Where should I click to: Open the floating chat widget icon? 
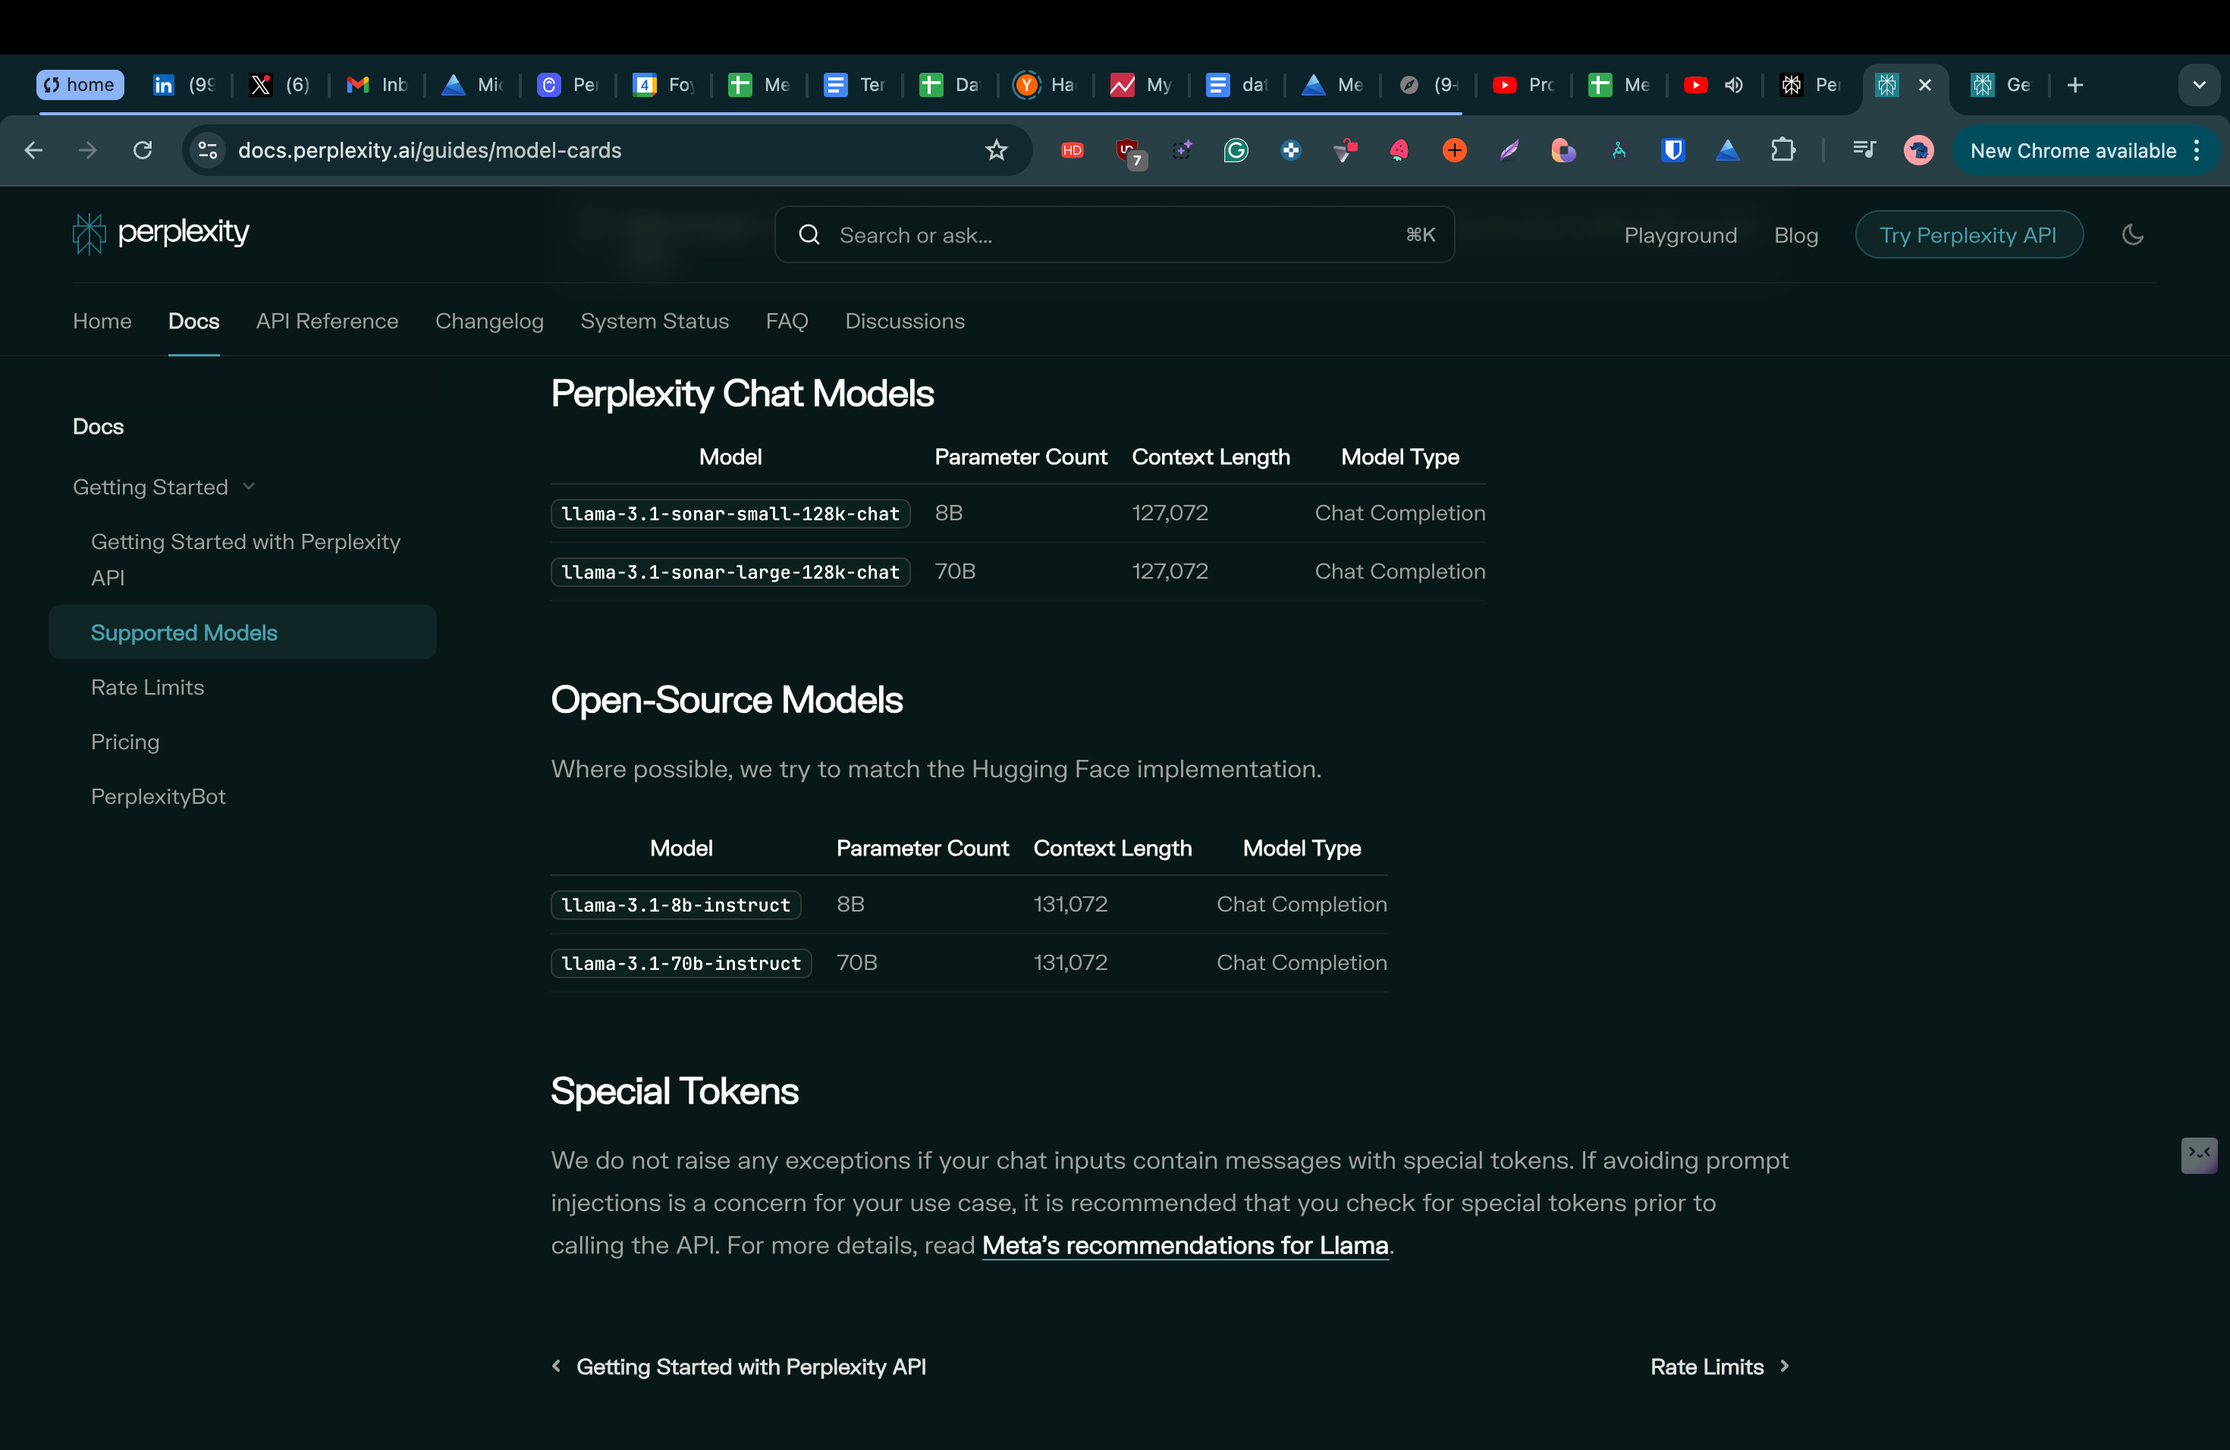2199,1155
